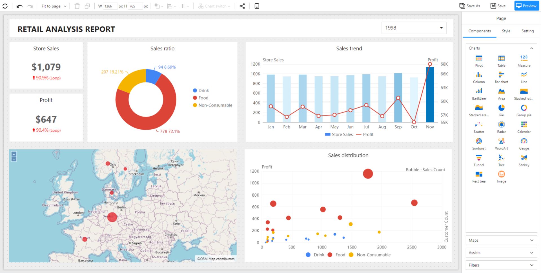Click the Preview button
This screenshot has width=541, height=273.
click(526, 6)
